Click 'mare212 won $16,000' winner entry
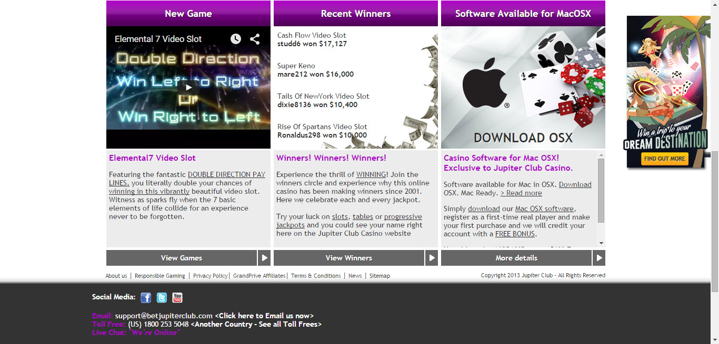 tap(315, 74)
